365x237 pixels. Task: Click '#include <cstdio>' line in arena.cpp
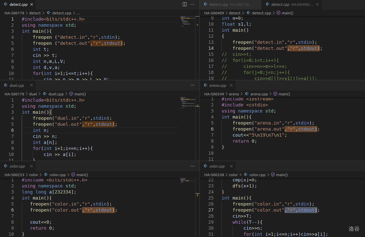click(x=245, y=105)
